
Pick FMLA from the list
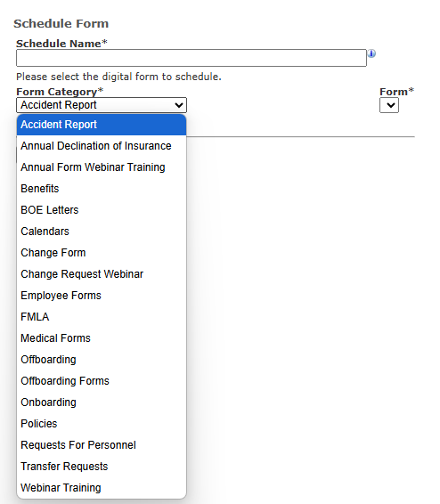[102, 317]
